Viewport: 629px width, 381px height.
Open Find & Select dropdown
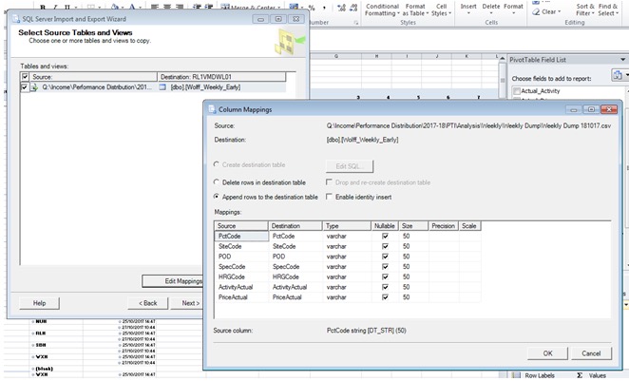coord(608,10)
